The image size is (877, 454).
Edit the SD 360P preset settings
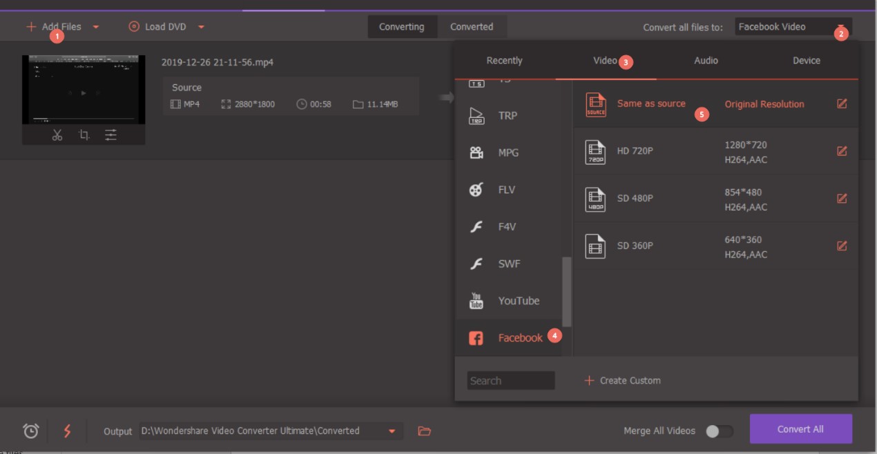click(x=842, y=246)
